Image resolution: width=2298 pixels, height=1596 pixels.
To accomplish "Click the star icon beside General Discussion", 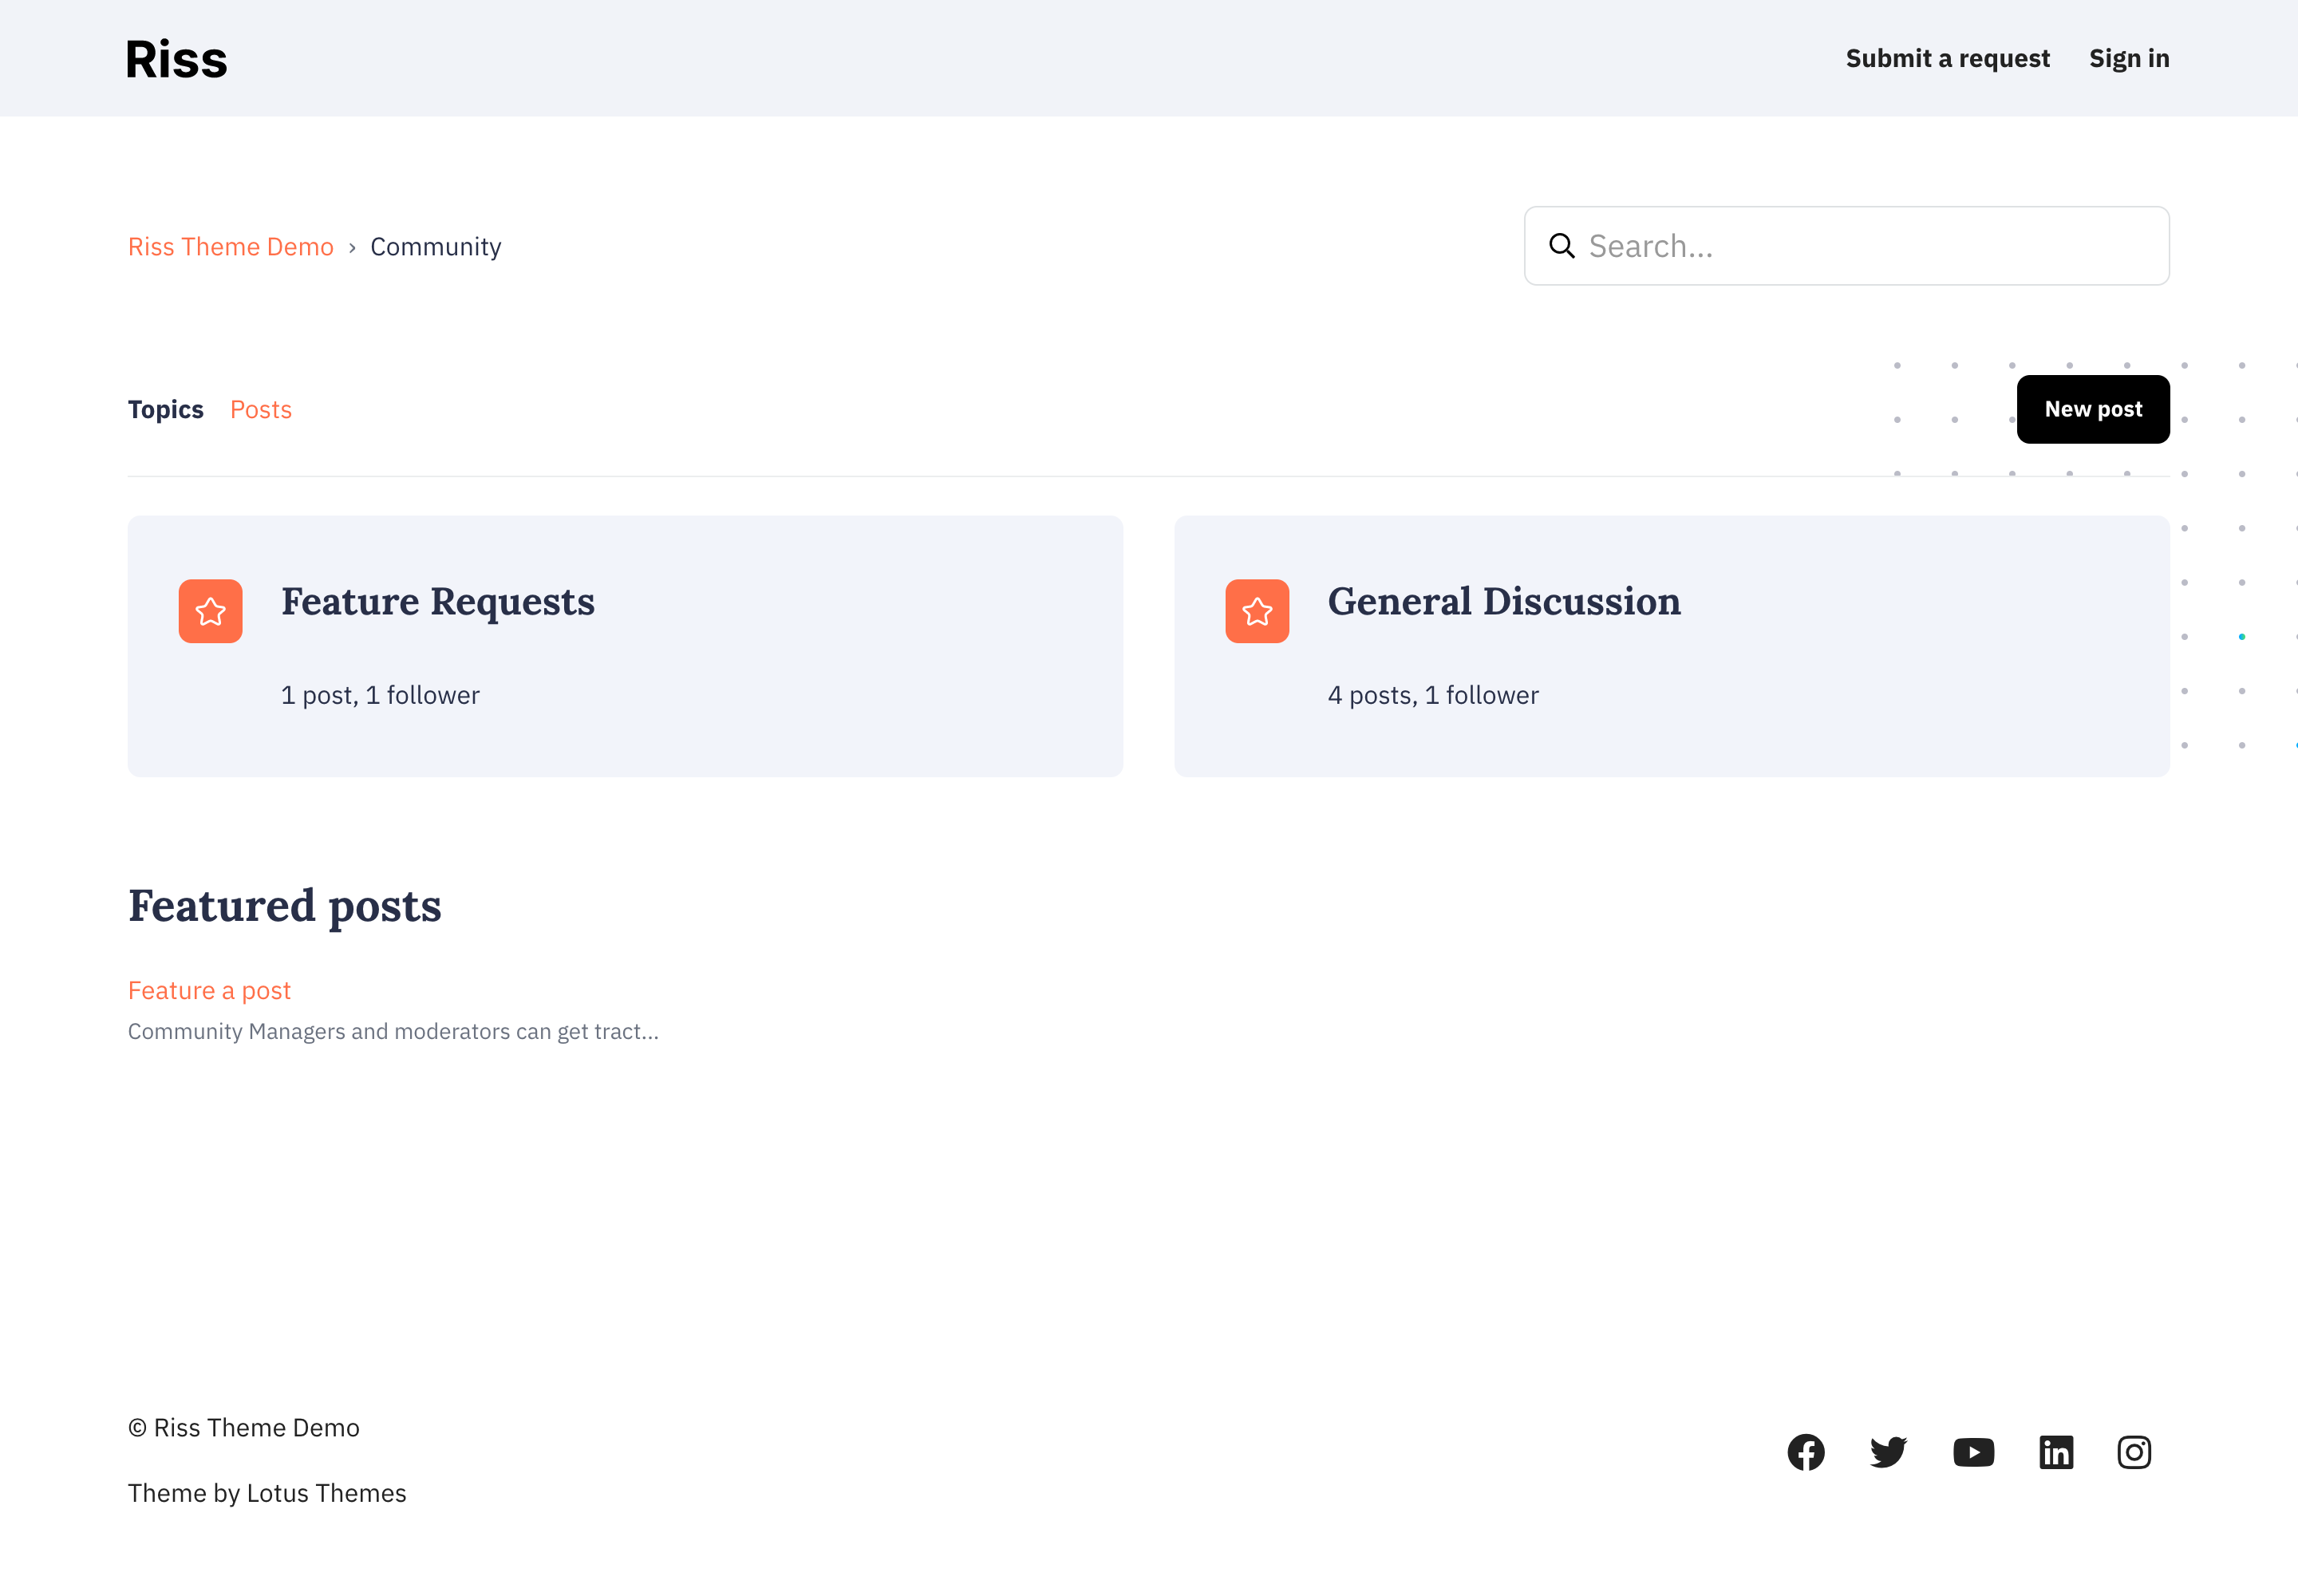I will coord(1257,611).
